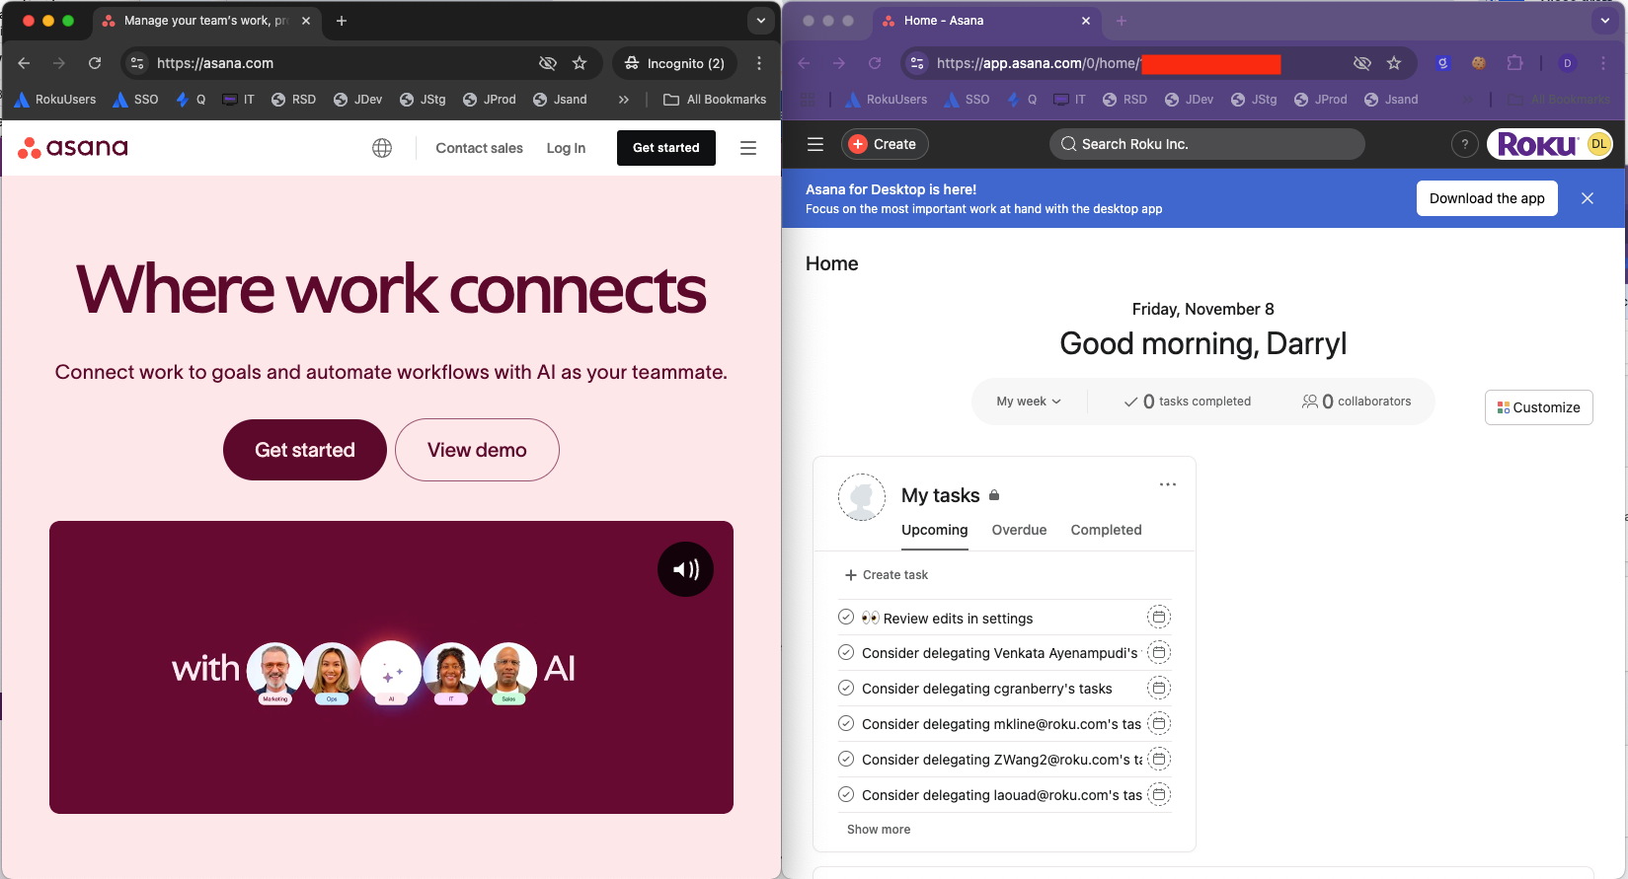The height and width of the screenshot is (879, 1628).
Task: Reload the asana.com incognito window
Action: click(95, 63)
